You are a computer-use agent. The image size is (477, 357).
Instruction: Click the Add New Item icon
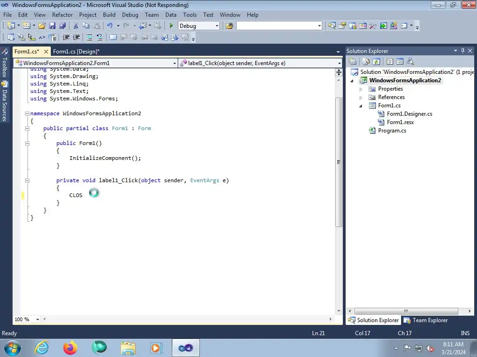(x=27, y=26)
